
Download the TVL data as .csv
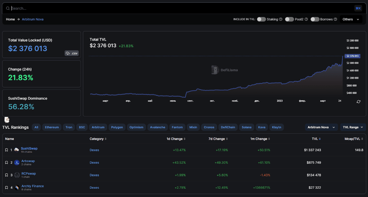pyautogui.click(x=72, y=53)
